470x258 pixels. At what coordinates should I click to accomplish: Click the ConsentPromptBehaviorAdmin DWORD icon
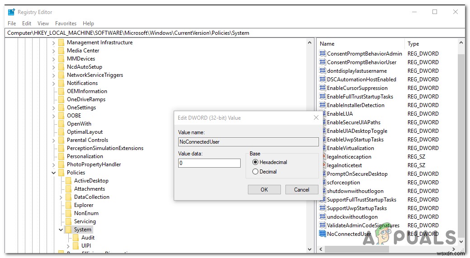323,54
